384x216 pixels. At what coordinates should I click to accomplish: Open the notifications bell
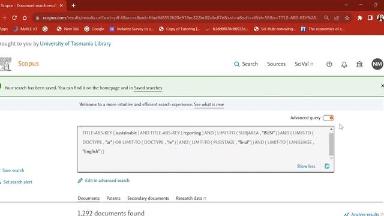(x=344, y=64)
